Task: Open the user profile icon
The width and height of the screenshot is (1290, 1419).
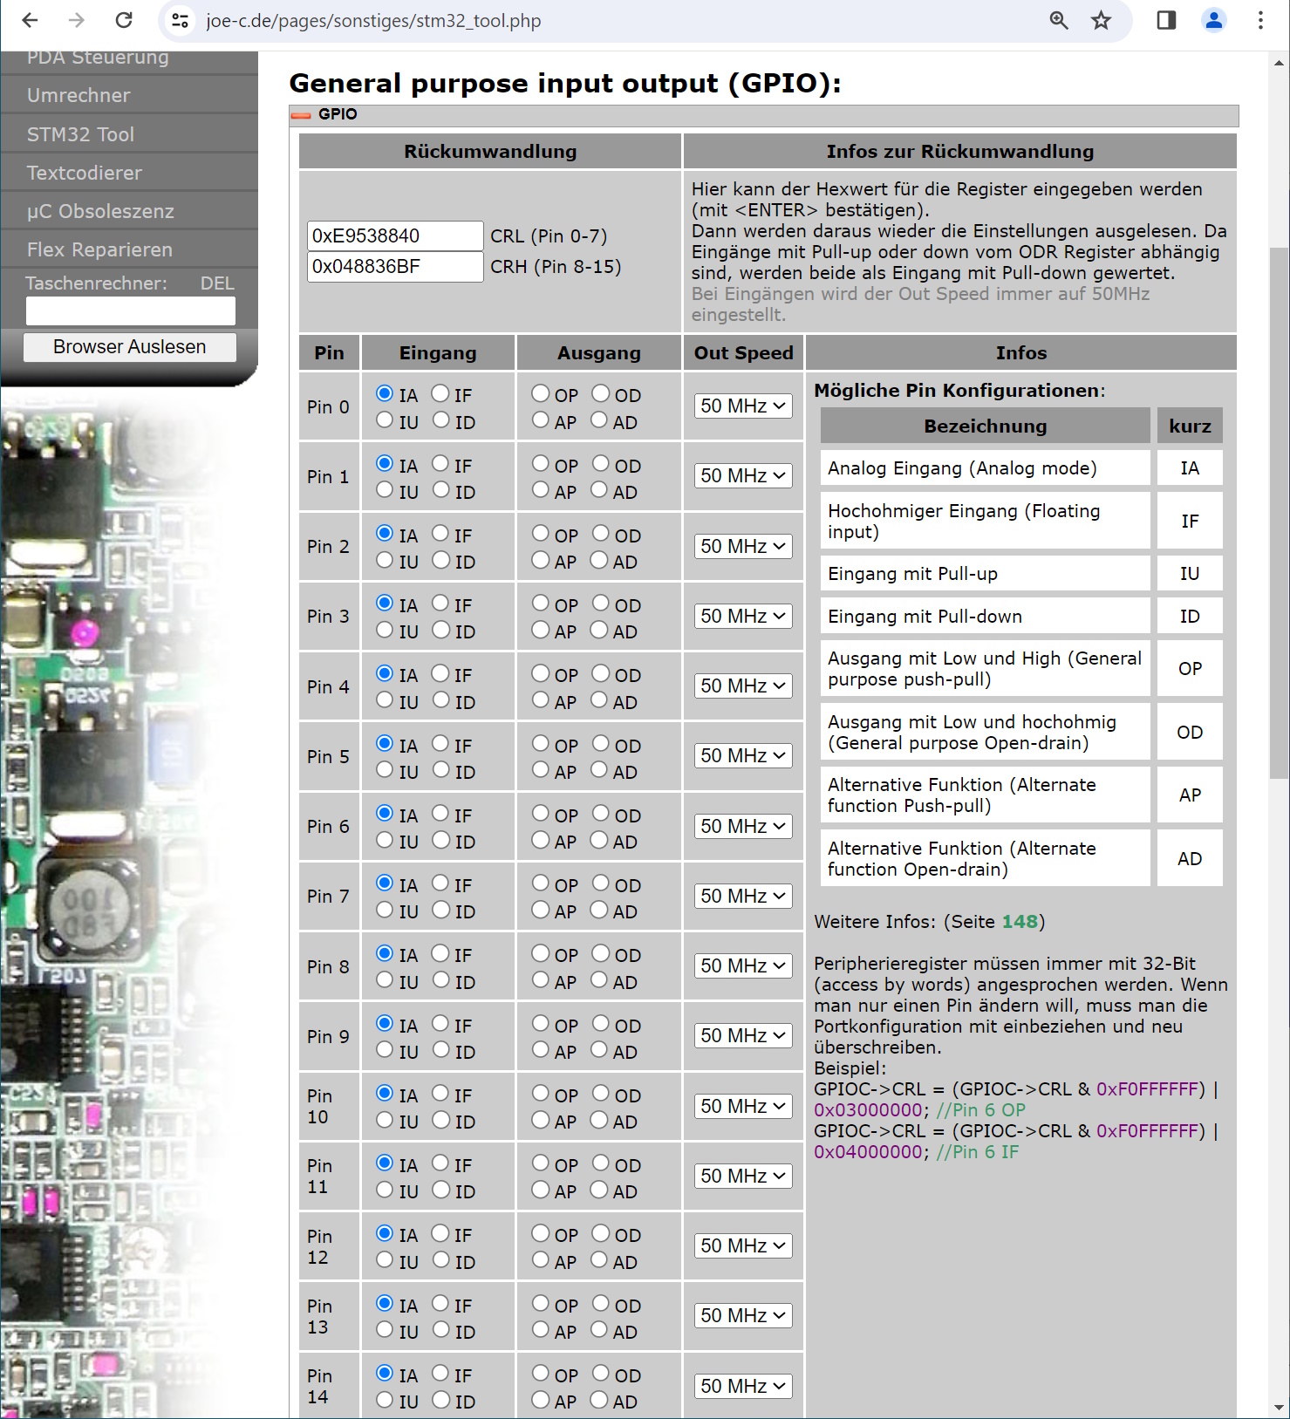Action: point(1213,20)
